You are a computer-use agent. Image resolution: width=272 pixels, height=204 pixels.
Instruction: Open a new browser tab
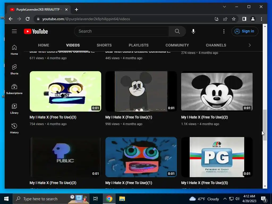point(76,10)
